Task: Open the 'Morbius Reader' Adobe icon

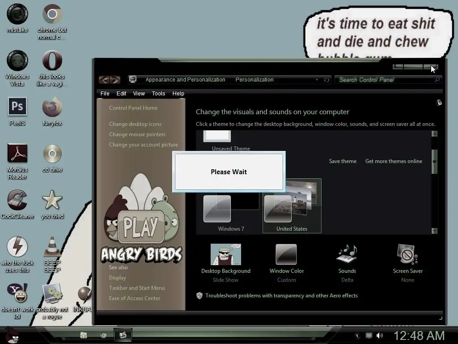Action: (x=17, y=161)
